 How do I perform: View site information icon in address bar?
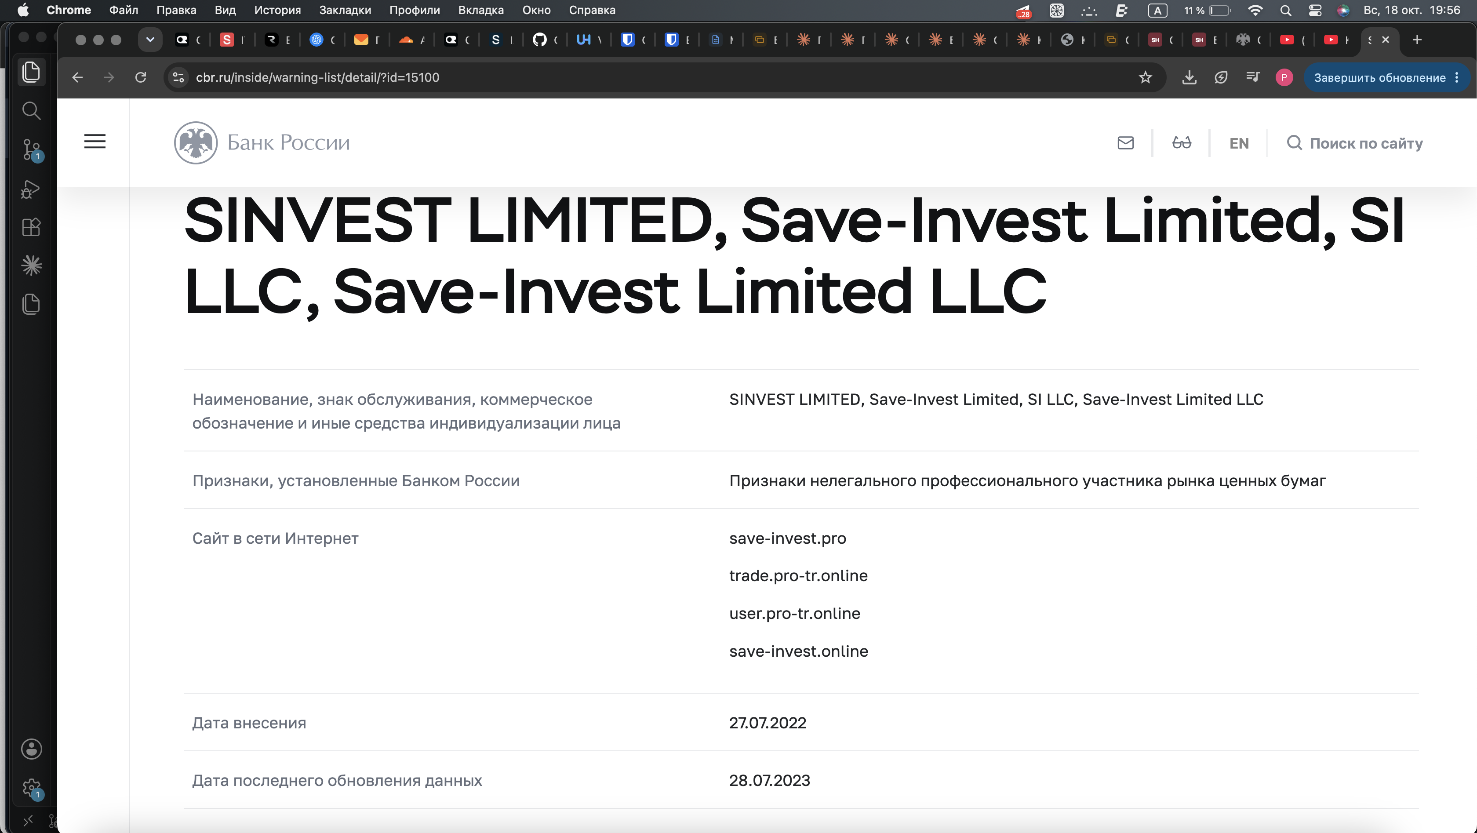[179, 77]
